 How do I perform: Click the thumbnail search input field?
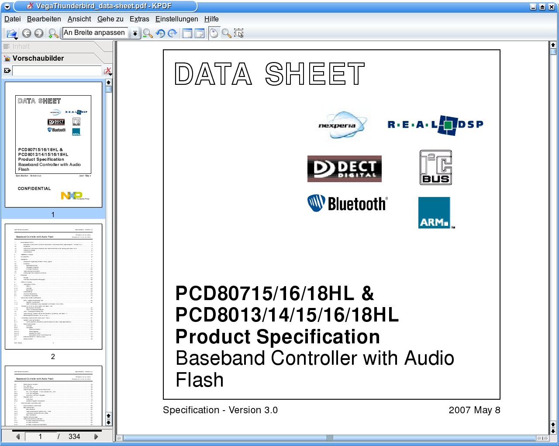click(x=57, y=71)
